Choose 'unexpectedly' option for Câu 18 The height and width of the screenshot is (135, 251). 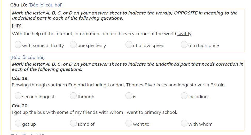coord(73,45)
